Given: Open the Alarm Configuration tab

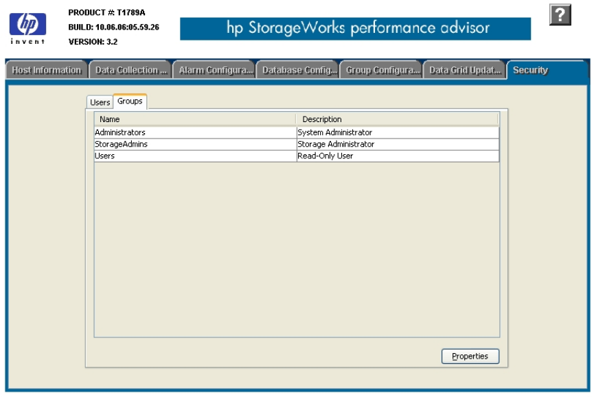Looking at the screenshot, I should coord(214,70).
